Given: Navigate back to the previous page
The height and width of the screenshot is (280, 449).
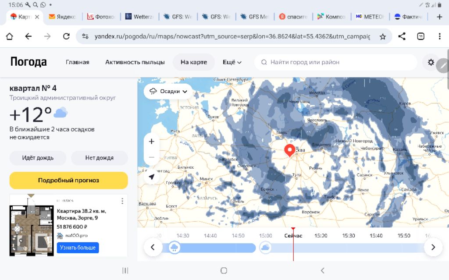Looking at the screenshot, I should click(29, 36).
